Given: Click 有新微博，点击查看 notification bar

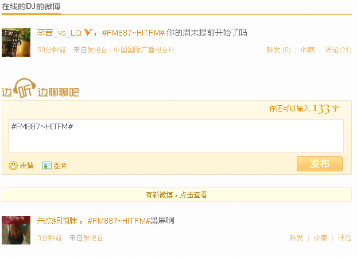Looking at the screenshot, I should tap(177, 194).
